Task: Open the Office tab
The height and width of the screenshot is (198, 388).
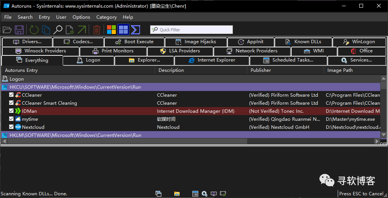Action: pos(362,51)
